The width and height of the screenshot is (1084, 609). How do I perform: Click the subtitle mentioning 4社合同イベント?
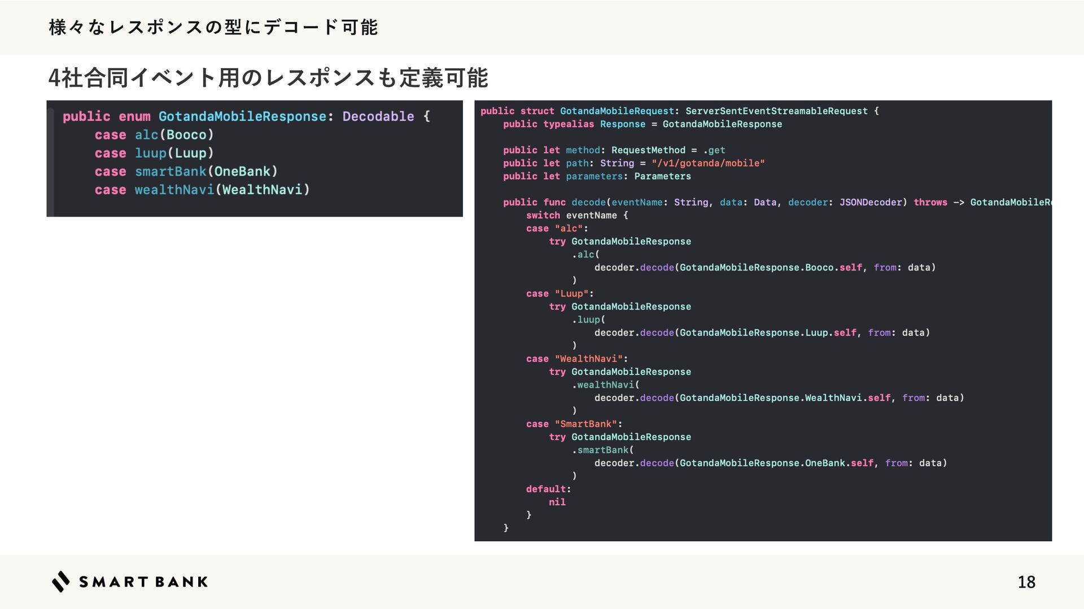click(268, 78)
